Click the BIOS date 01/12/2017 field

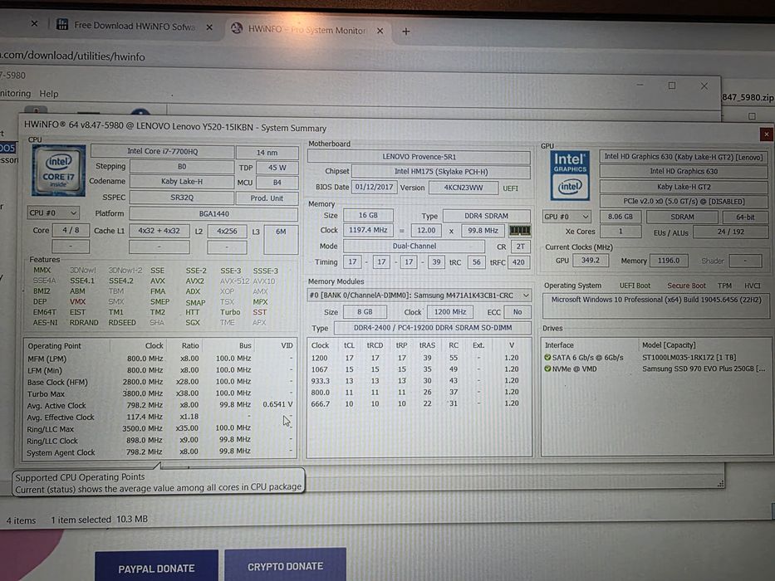click(x=374, y=187)
